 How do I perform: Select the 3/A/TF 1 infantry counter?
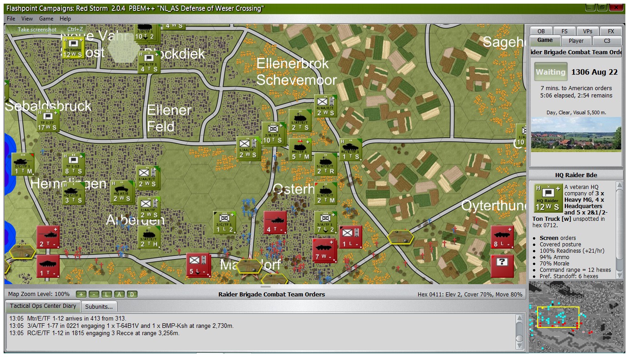coord(326,222)
